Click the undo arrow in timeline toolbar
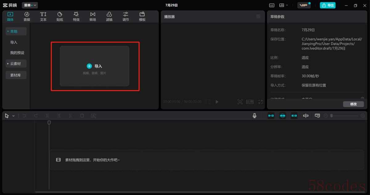The image size is (370, 195). tap(24, 116)
